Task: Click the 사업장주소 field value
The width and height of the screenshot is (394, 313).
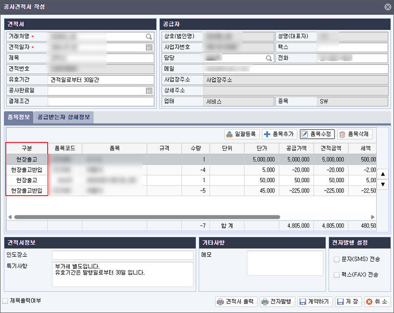Action: (x=295, y=80)
